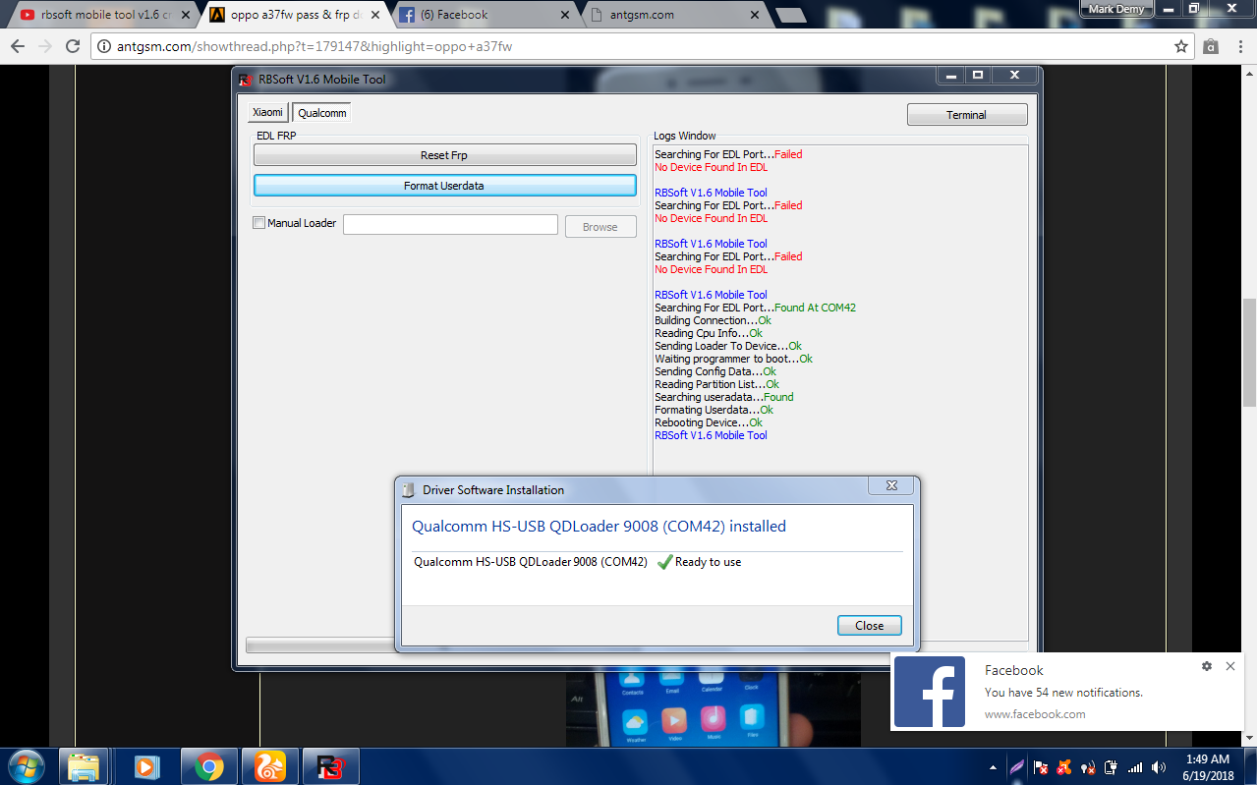The height and width of the screenshot is (785, 1257).
Task: Close the rbsoft YouTube browser tab
Action: pos(188,15)
